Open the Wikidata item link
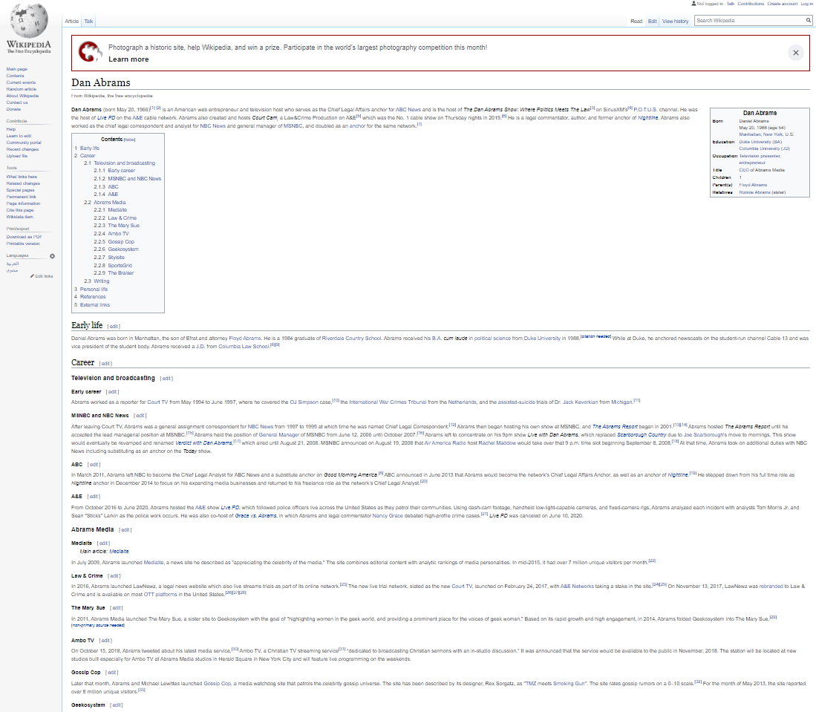 (20, 217)
